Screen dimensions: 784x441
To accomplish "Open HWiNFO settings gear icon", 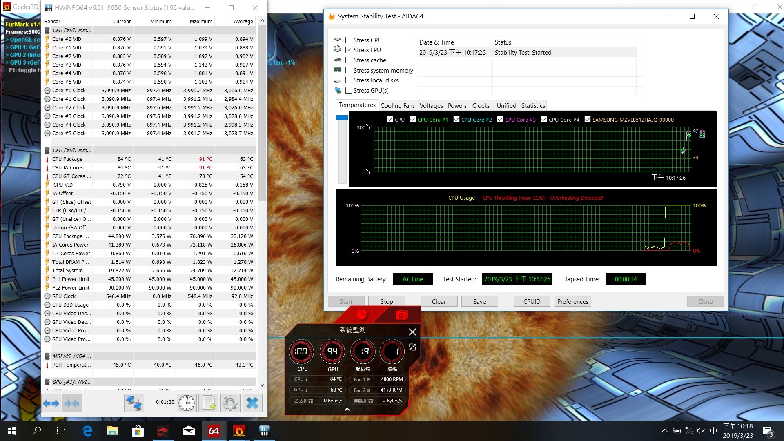I will [230, 403].
